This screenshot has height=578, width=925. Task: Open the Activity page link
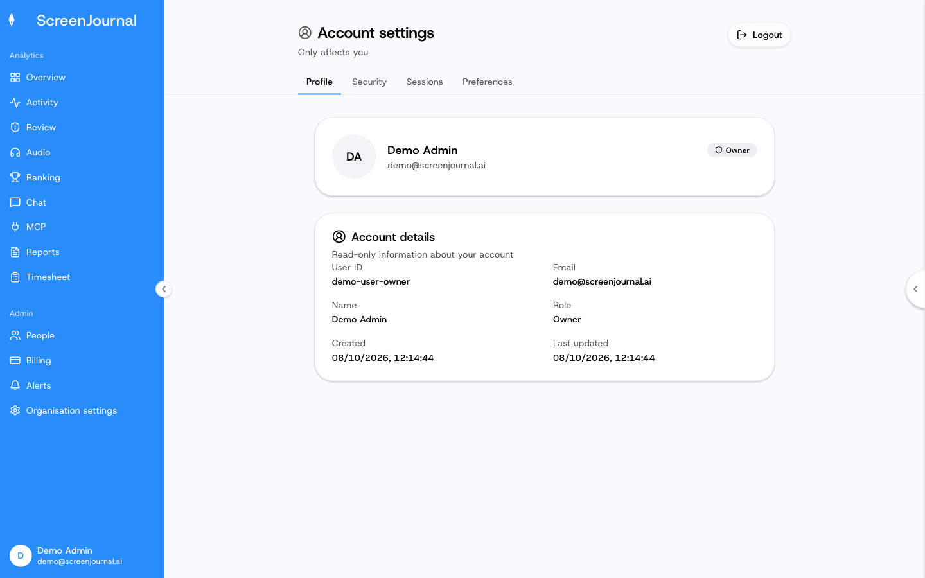click(x=42, y=103)
